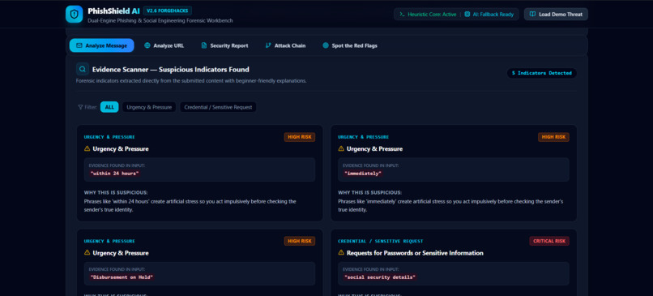The image size is (653, 296).
Task: Open the Analyze URL tab
Action: pyautogui.click(x=164, y=45)
